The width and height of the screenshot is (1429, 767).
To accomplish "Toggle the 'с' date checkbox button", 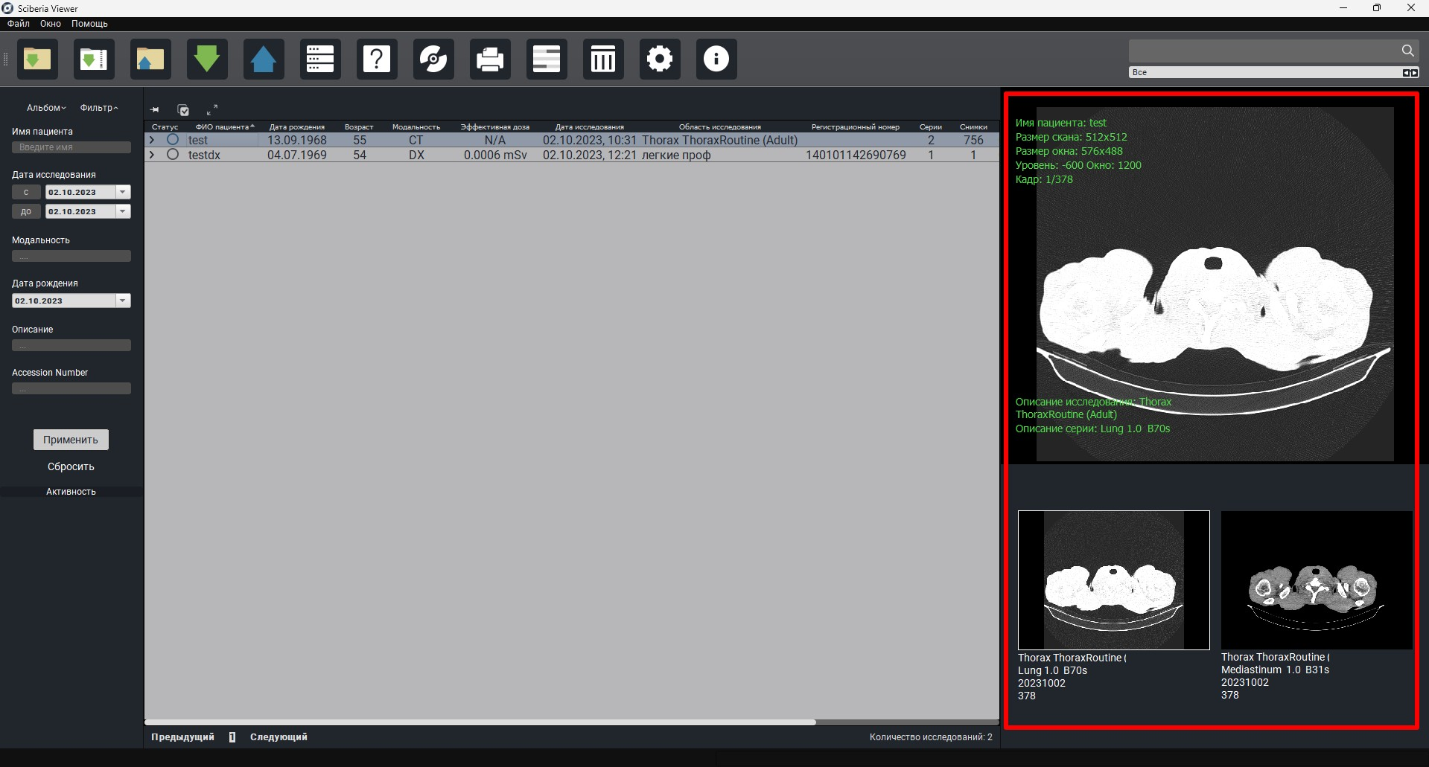I will coord(26,192).
